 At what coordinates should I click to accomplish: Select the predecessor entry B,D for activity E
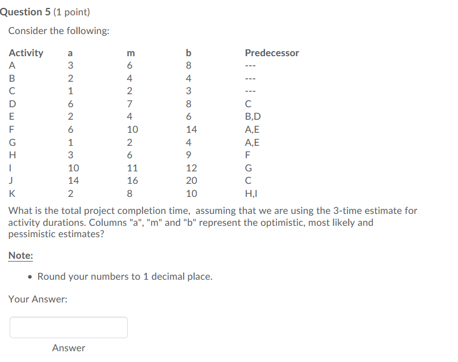coord(252,116)
